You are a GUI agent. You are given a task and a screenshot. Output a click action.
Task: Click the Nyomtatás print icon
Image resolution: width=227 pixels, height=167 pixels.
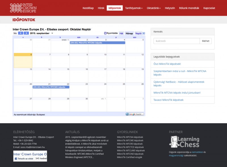[x=106, y=33]
